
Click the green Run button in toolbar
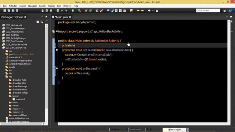73,11
